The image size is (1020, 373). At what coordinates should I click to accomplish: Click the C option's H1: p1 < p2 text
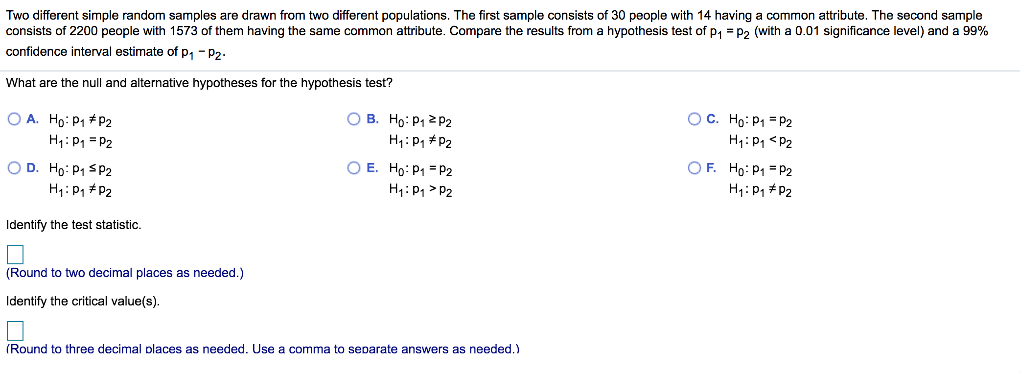coord(760,141)
